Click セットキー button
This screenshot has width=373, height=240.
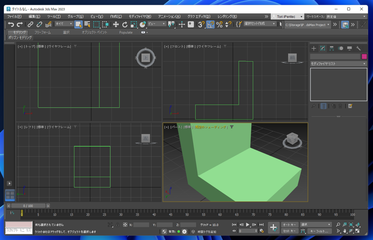[290, 231]
